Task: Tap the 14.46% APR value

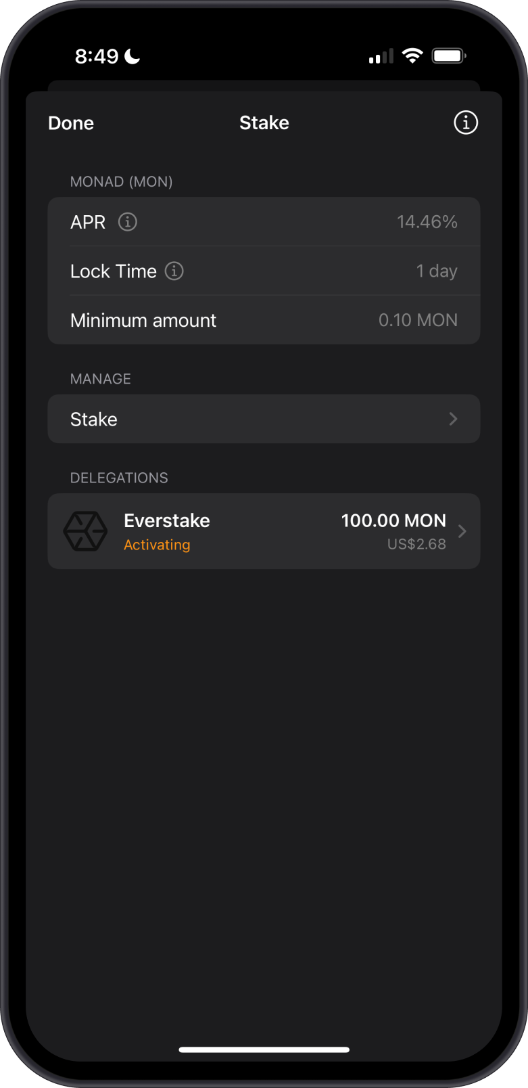Action: point(427,222)
